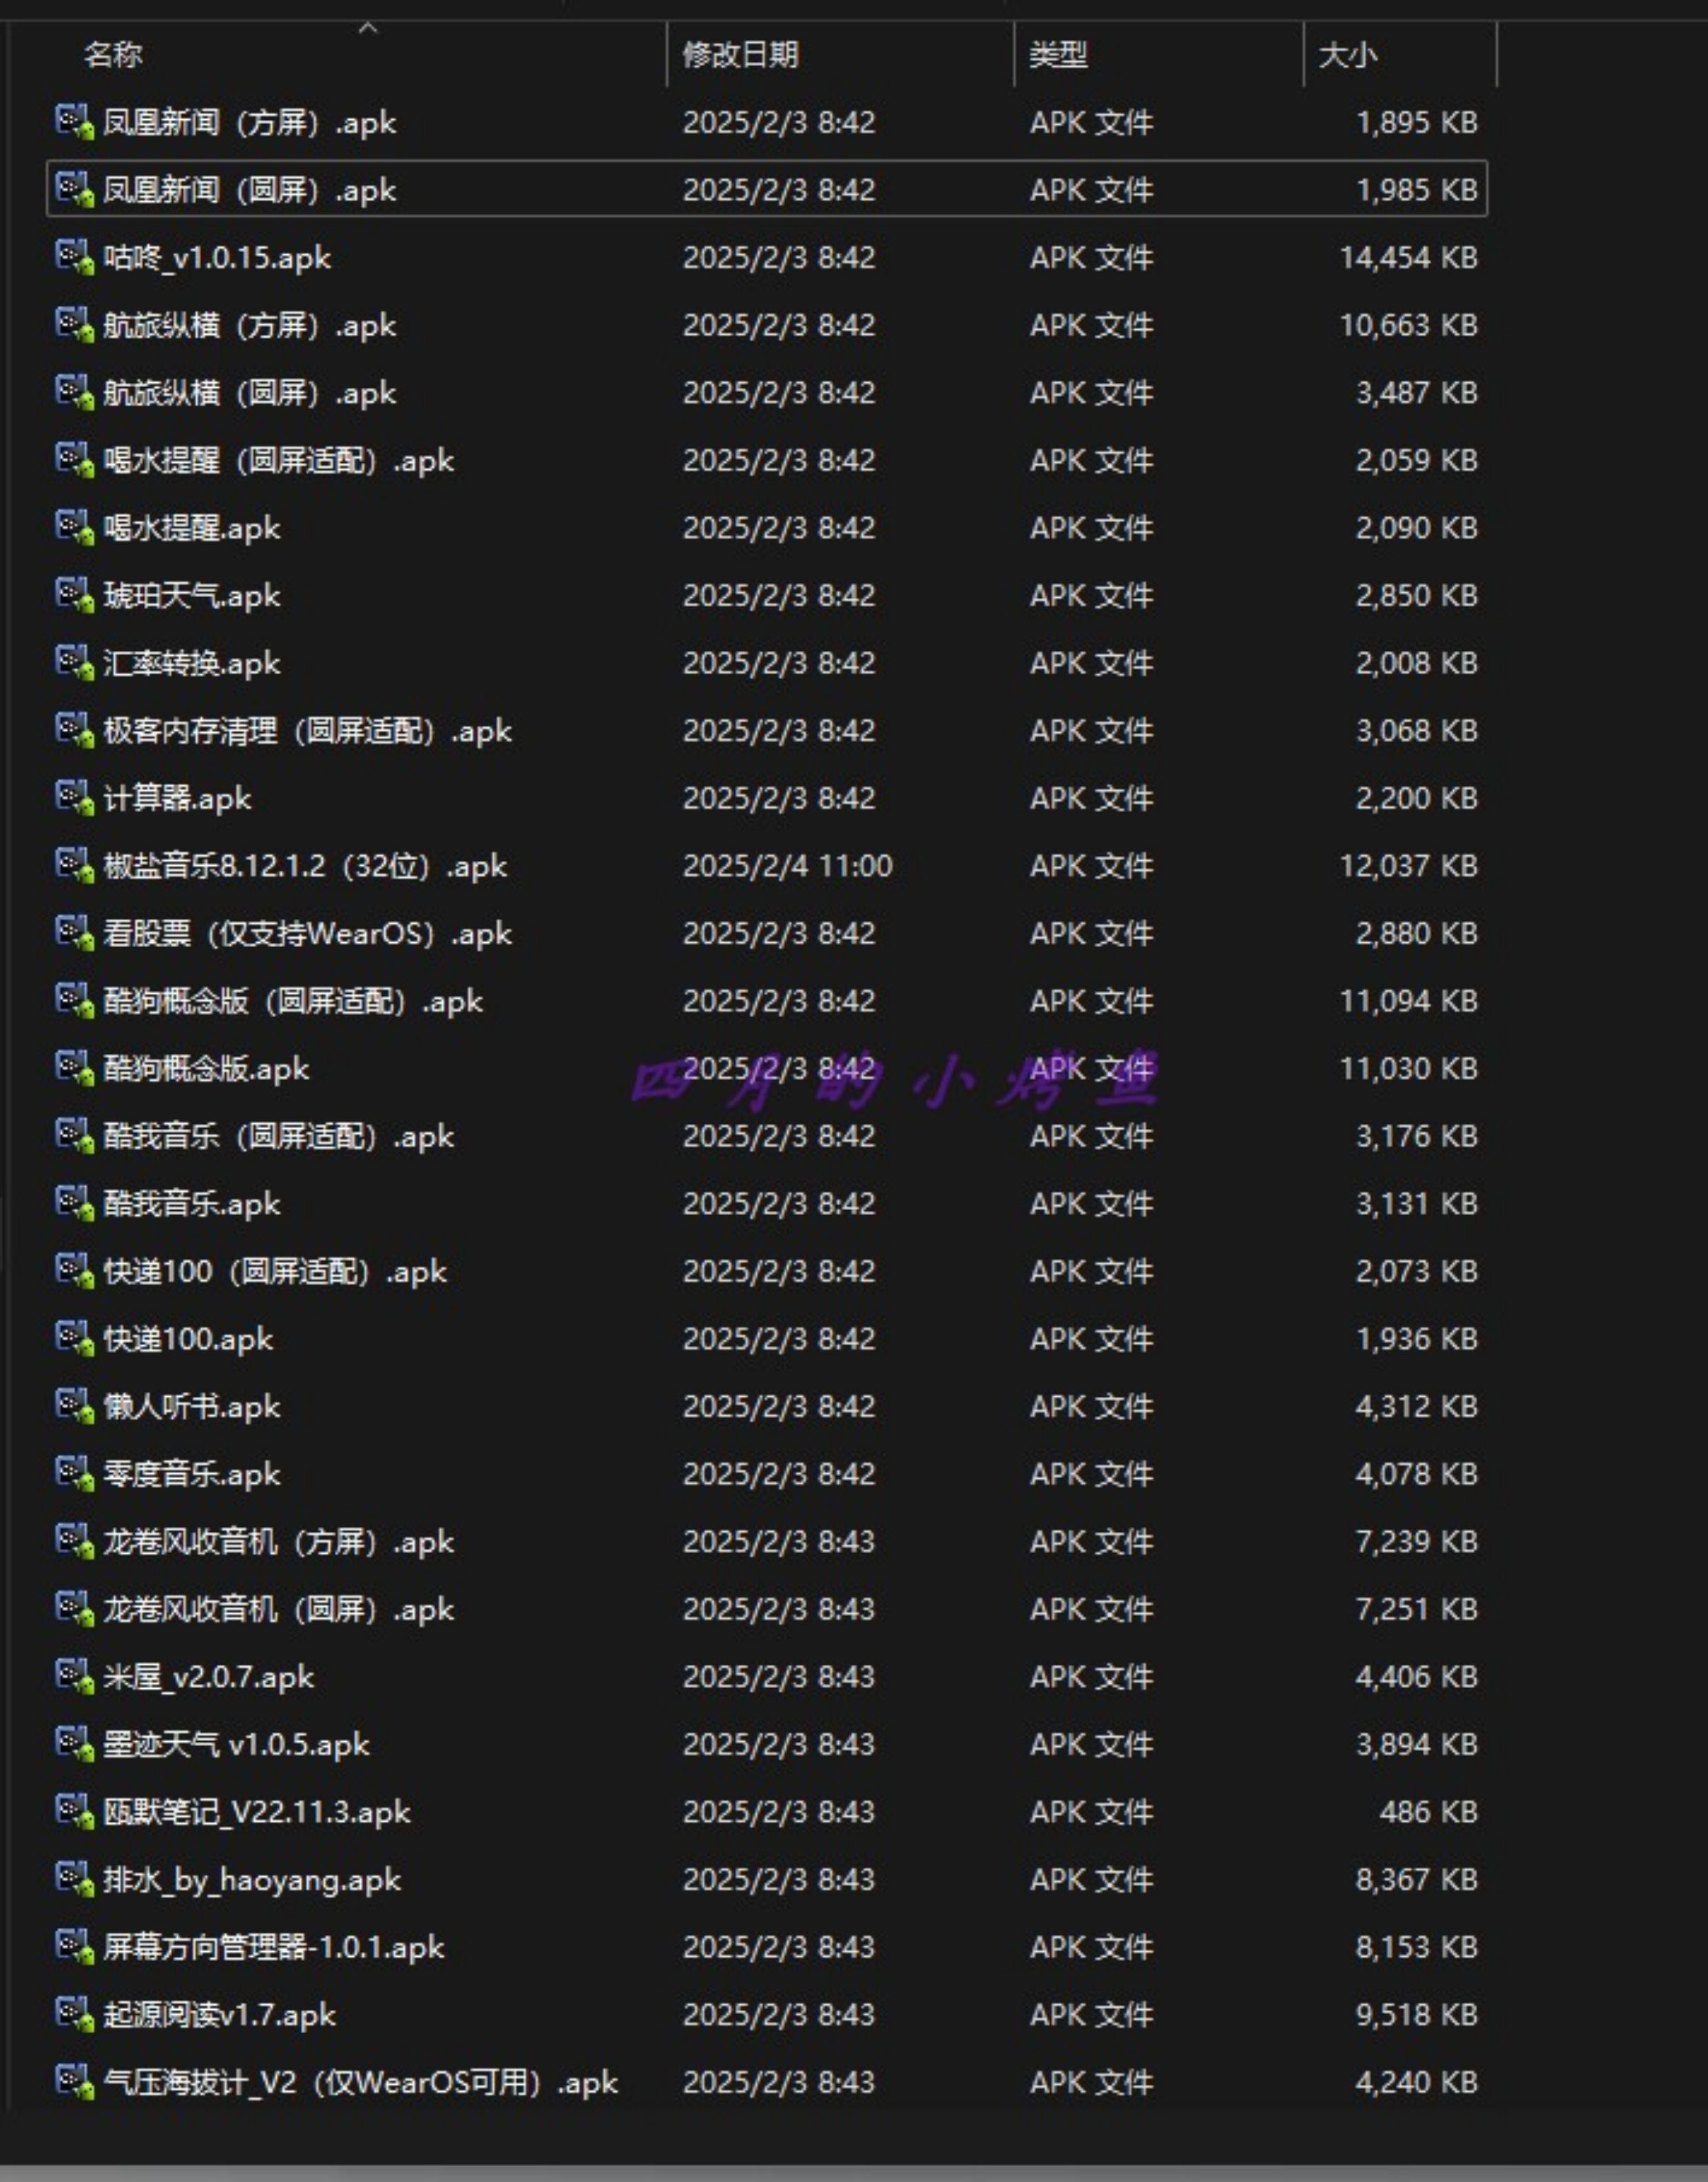Click size value 11,030 KB

click(1409, 1068)
